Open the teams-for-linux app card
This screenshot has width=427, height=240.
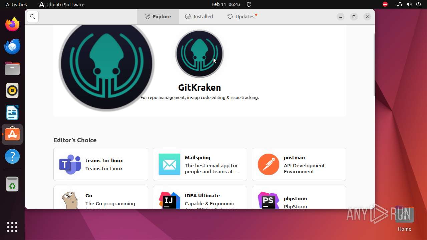(101, 164)
